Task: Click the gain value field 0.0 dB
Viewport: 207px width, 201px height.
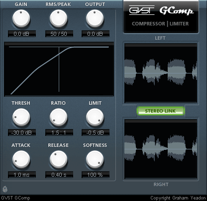Action: (22, 34)
